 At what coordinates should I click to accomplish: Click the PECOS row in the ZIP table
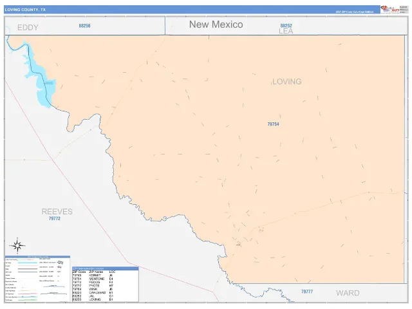tap(106, 282)
